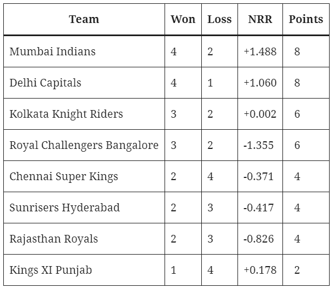The image size is (334, 288).
Task: Select the Delhi Capitals team cell
Action: (84, 83)
